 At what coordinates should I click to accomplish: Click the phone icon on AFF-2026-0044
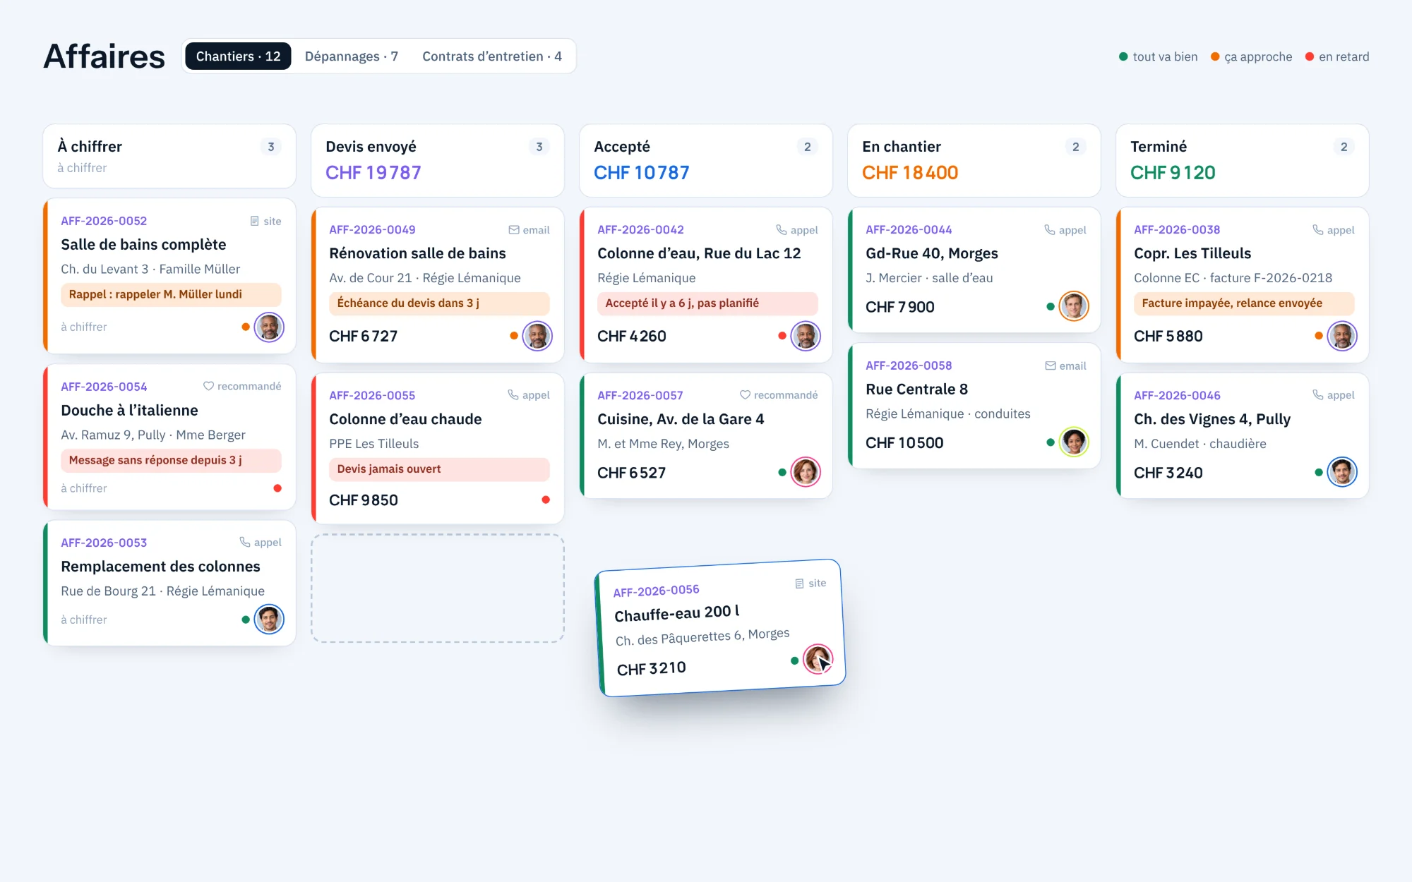tap(1050, 230)
